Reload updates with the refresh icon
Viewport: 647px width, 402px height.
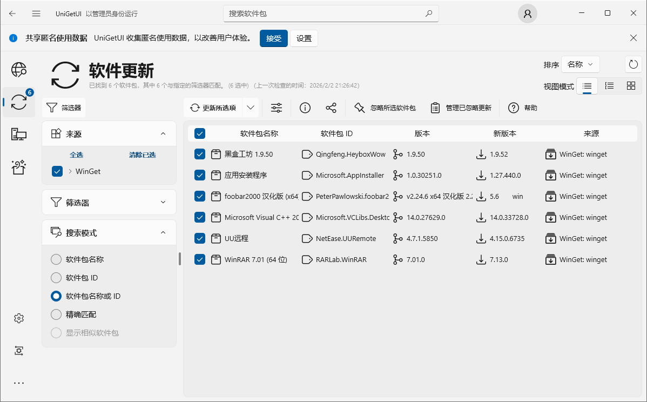coord(633,65)
